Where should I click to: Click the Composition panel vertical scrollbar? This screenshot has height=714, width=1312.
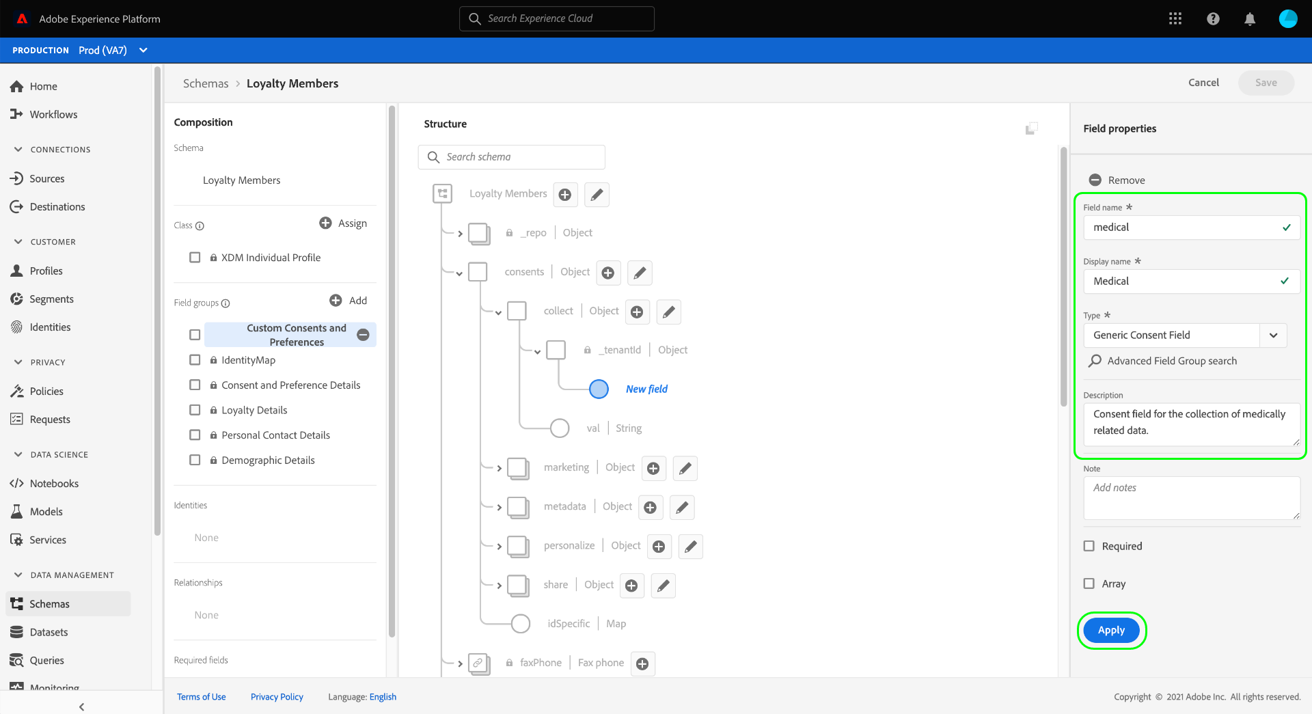[392, 371]
